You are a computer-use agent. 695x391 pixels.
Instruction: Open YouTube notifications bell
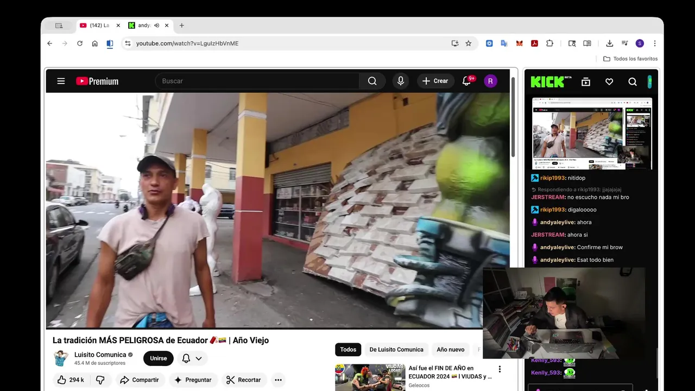pyautogui.click(x=466, y=81)
